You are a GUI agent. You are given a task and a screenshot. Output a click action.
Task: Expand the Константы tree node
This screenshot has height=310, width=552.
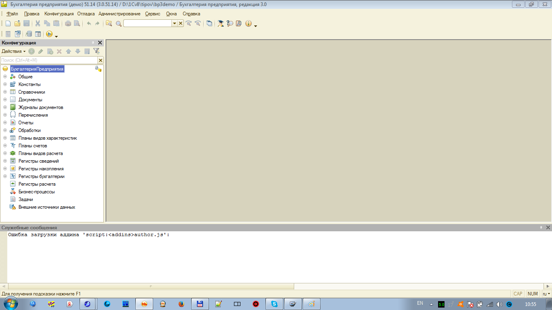tap(5, 84)
